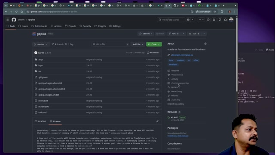Open the Apps folder
This screenshot has width=275, height=155.
click(x=41, y=59)
